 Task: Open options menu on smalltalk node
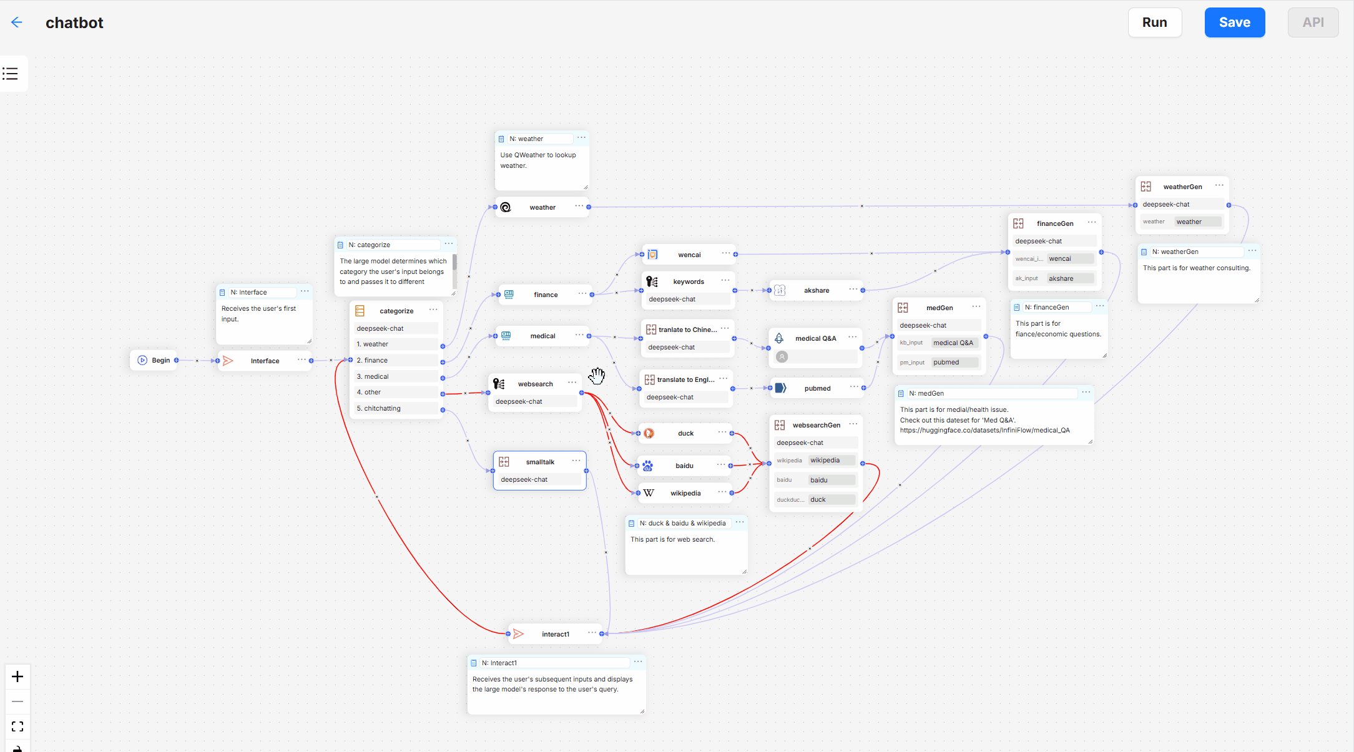[576, 461]
